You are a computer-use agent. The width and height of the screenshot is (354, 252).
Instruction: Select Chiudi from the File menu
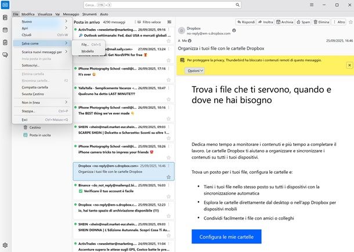coord(42,35)
